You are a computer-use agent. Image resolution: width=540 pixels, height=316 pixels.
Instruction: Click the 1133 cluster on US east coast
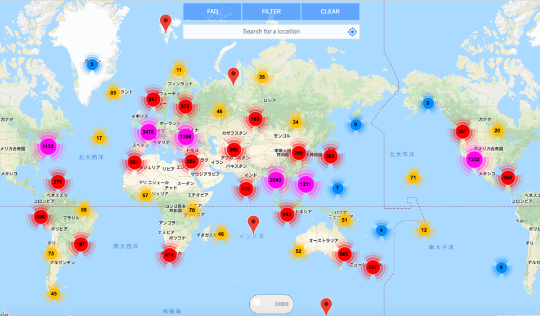click(48, 146)
